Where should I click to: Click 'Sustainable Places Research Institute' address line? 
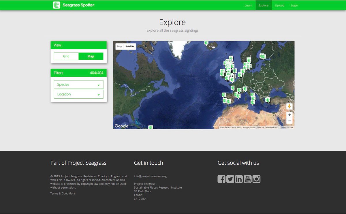(158, 187)
